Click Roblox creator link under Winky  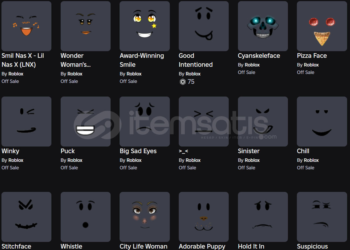pyautogui.click(x=16, y=160)
